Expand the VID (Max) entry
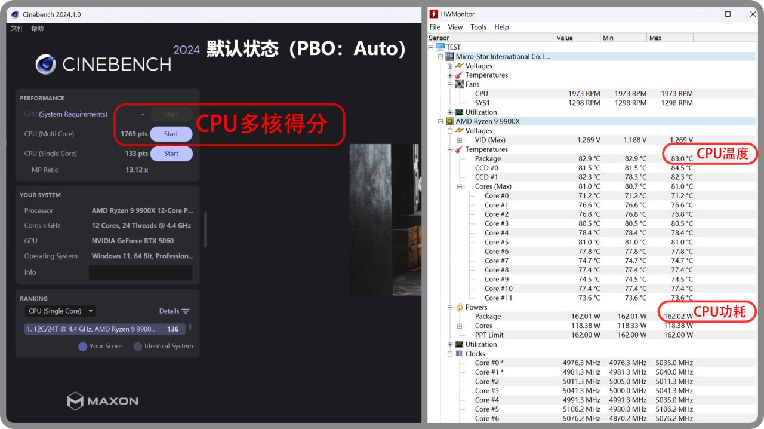Image resolution: width=764 pixels, height=429 pixels. 460,140
